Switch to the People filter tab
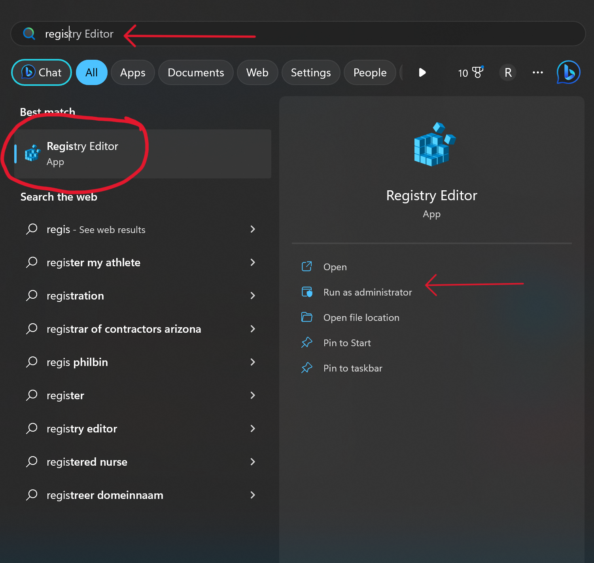The image size is (594, 563). pos(370,72)
